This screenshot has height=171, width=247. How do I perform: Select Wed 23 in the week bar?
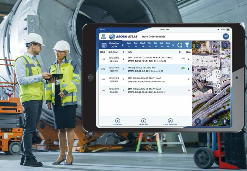click(142, 45)
